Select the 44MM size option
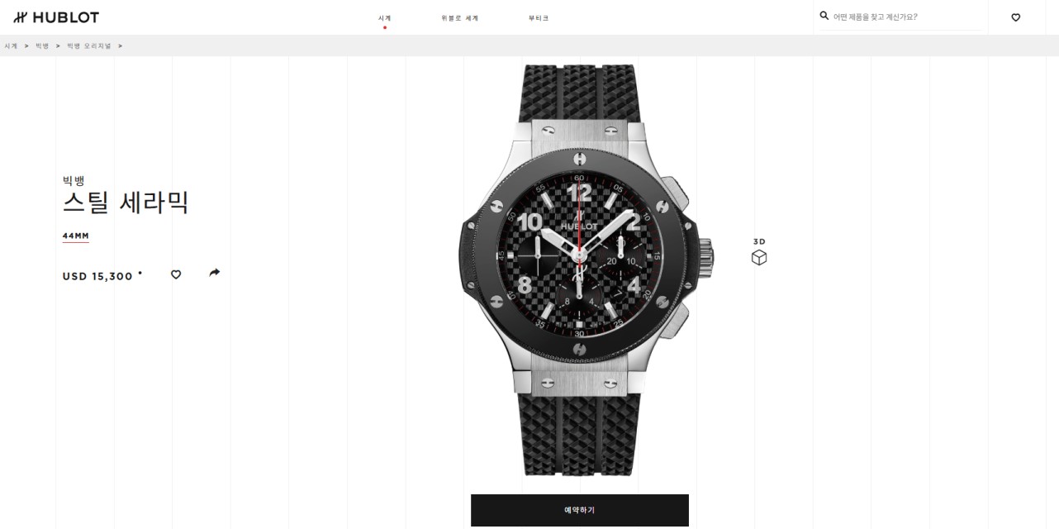The image size is (1059, 529). 75,236
